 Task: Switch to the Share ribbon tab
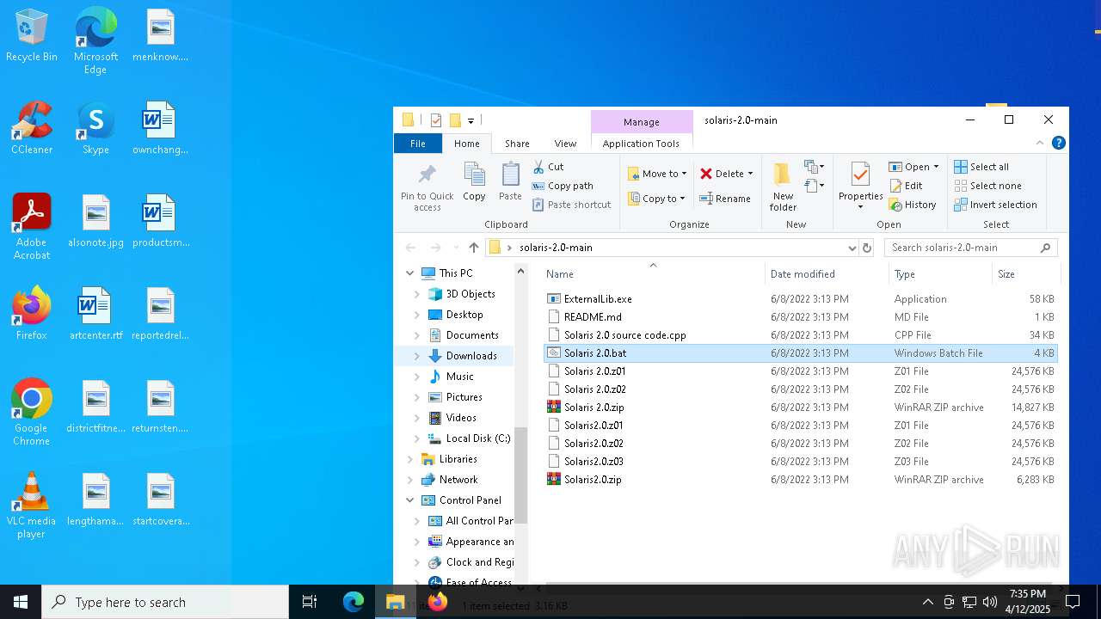coord(517,144)
